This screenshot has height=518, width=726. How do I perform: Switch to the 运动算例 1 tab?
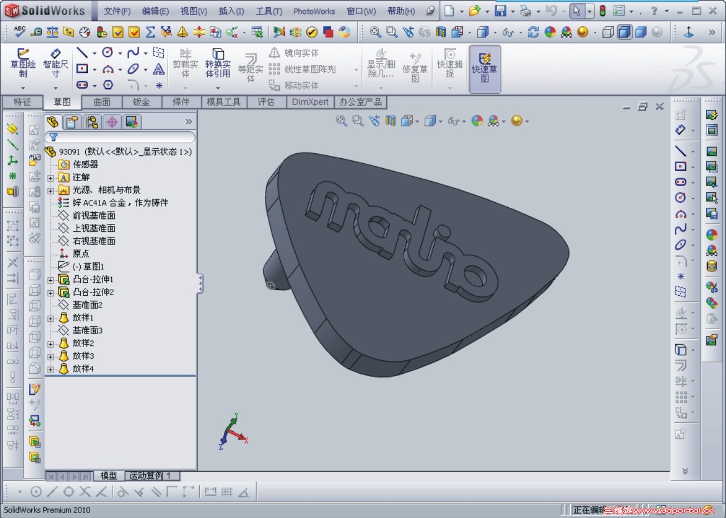tap(151, 476)
